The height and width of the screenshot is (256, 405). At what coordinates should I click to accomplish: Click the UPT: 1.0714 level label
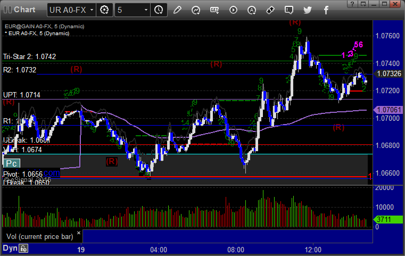22,95
